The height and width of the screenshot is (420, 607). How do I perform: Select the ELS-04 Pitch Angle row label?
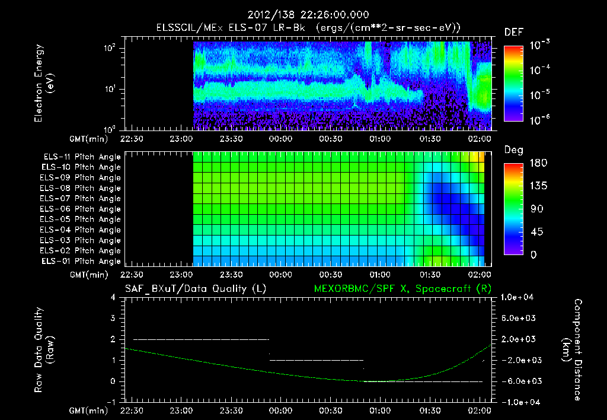pyautogui.click(x=80, y=230)
